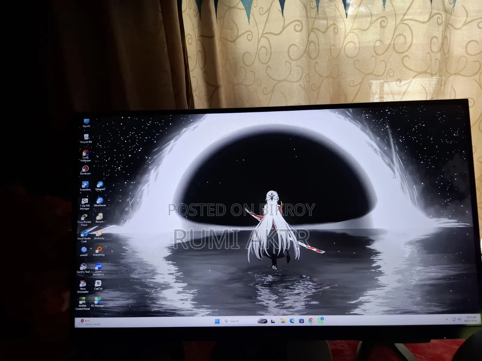Image resolution: width=482 pixels, height=361 pixels.
Task: Click the UltraViewer desktop shortcut
Action: click(x=100, y=202)
